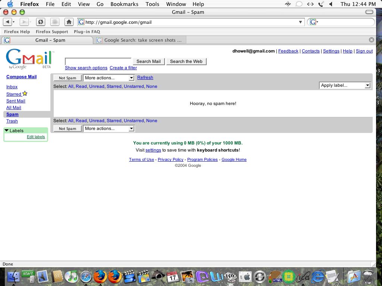This screenshot has height=286, width=382.
Task: Click the URL address field
Action: [x=191, y=22]
